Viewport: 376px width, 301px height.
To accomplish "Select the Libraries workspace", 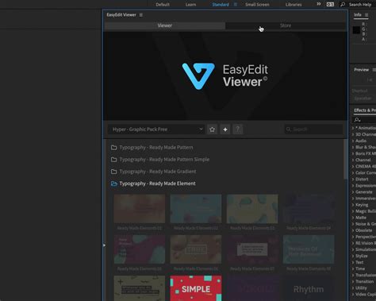I will click(294, 5).
